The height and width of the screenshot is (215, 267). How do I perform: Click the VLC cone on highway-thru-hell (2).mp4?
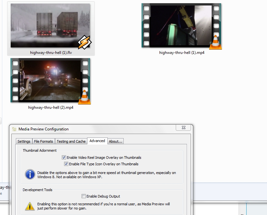[84, 97]
